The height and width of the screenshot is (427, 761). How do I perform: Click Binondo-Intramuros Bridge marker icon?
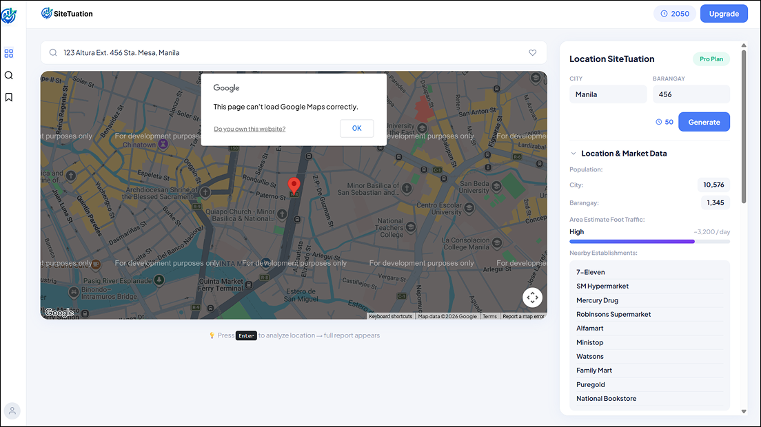pyautogui.click(x=73, y=292)
